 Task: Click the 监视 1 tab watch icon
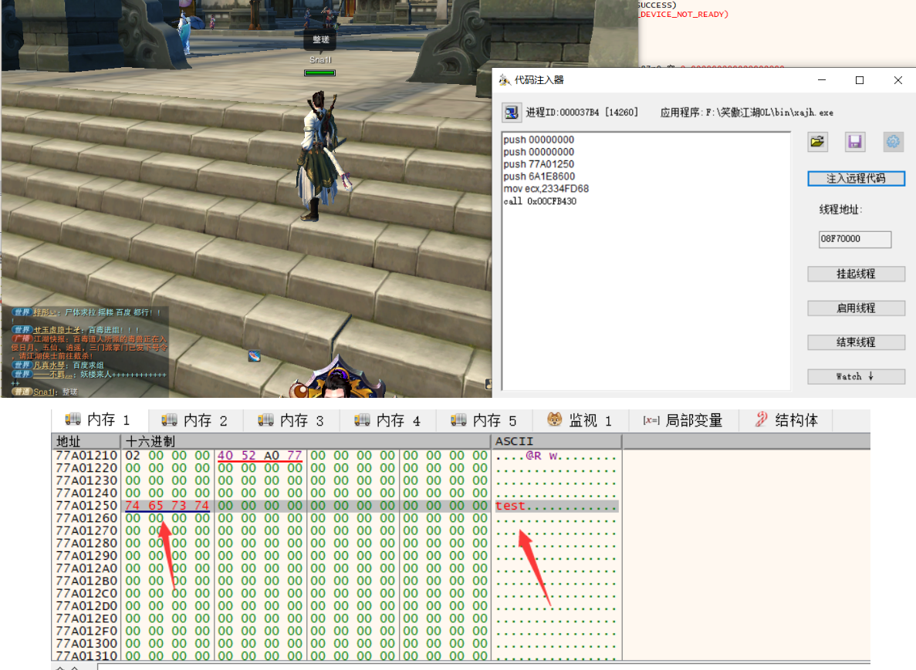(x=554, y=419)
